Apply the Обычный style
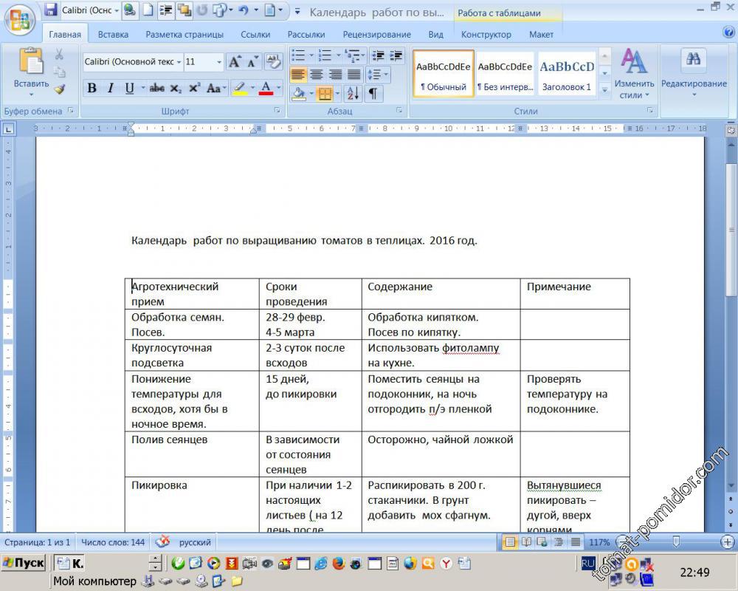This screenshot has height=591, width=738. (x=444, y=74)
